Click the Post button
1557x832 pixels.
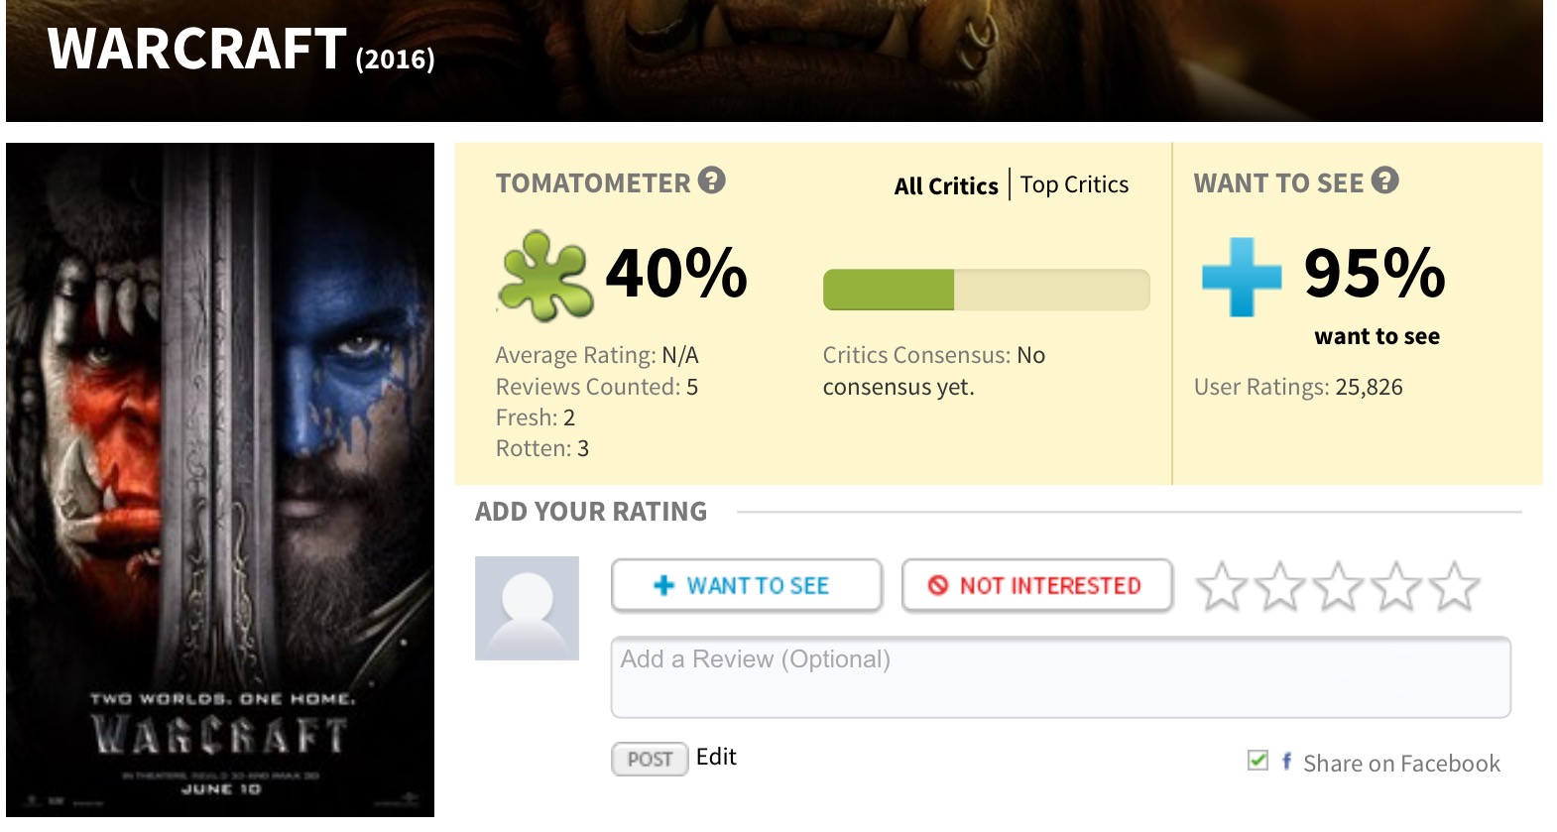(x=650, y=759)
